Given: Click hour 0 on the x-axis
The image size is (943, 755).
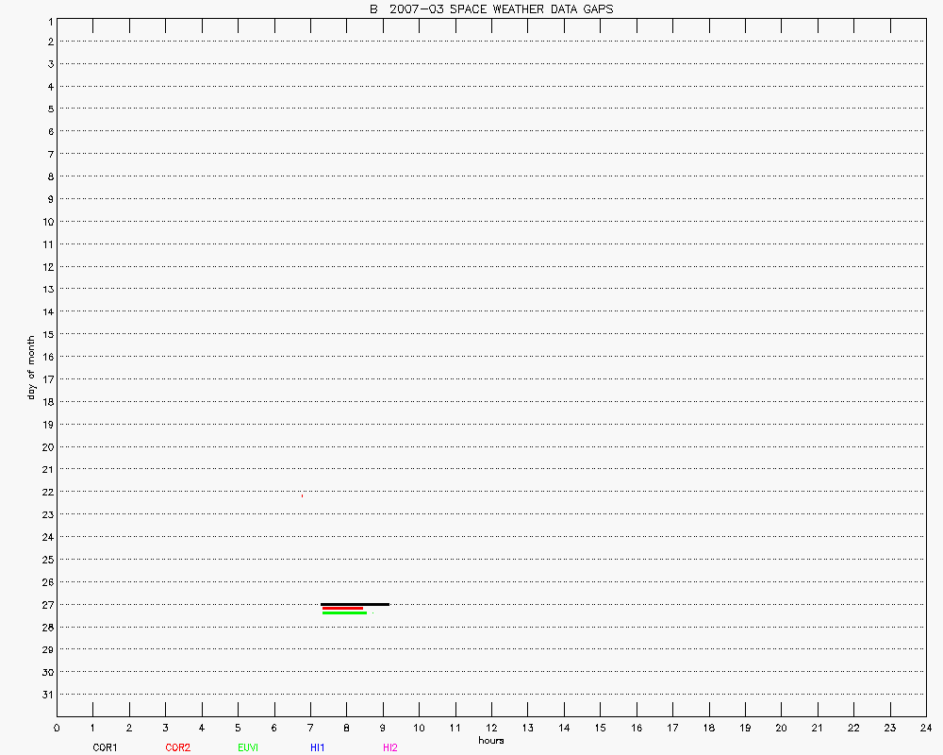Looking at the screenshot, I should pyautogui.click(x=57, y=728).
